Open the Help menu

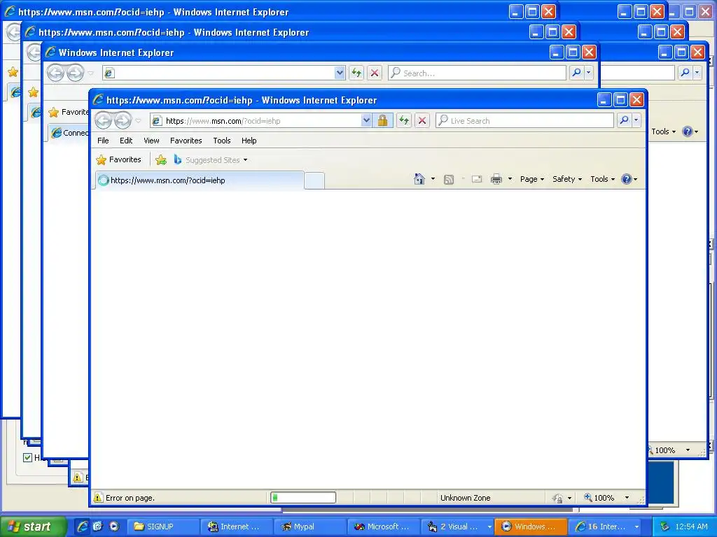[x=249, y=141]
